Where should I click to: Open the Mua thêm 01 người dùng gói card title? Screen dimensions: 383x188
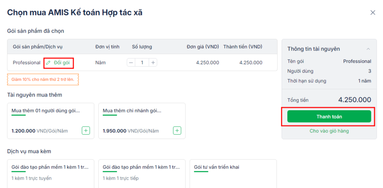tap(46, 111)
